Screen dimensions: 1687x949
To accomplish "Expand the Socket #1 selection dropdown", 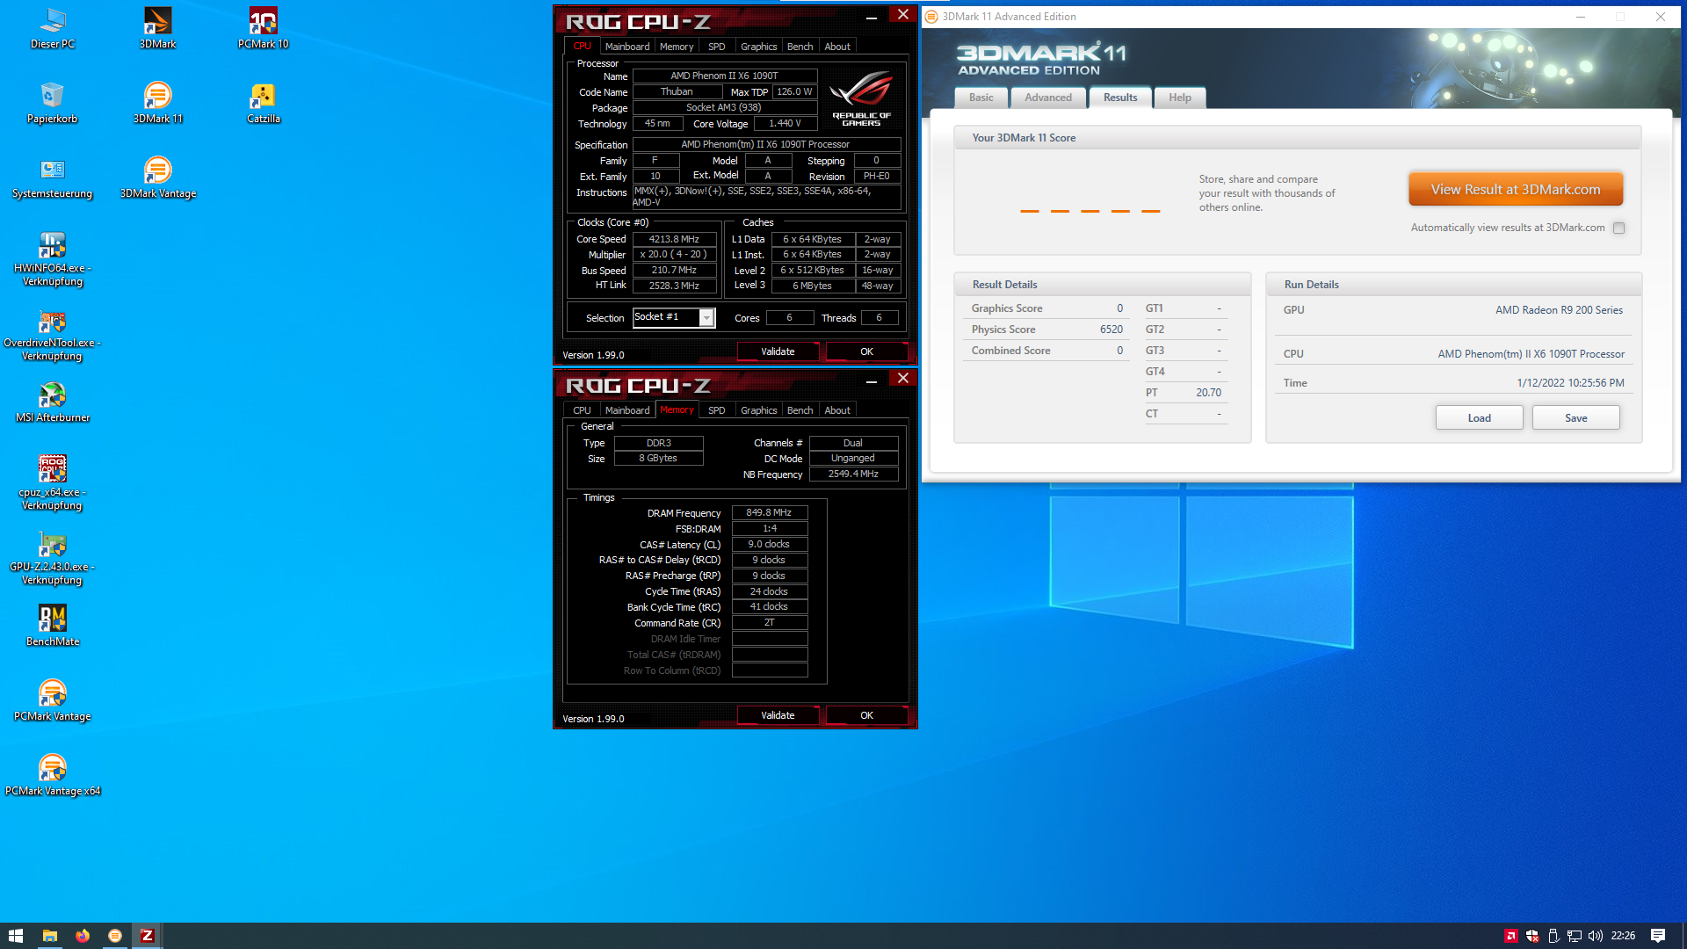I will [x=706, y=317].
